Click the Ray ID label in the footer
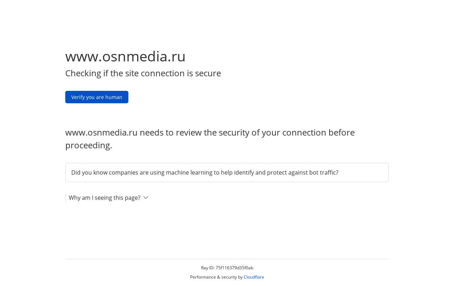This screenshot has width=454, height=286. tap(207, 268)
